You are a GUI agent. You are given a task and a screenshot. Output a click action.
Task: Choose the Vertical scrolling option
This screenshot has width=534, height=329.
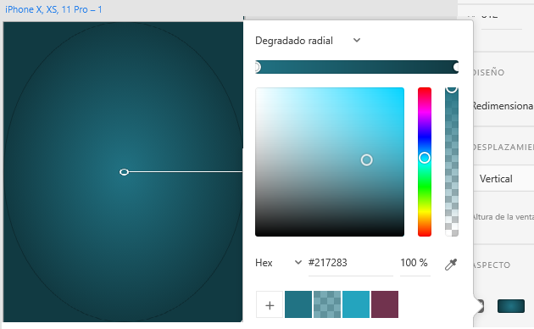(496, 179)
